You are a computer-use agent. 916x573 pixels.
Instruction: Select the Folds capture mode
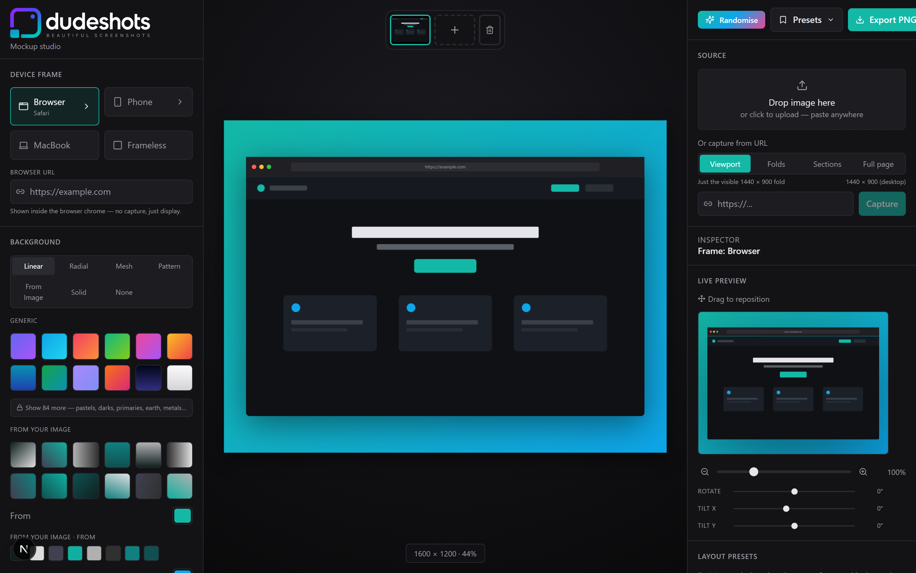(x=776, y=164)
